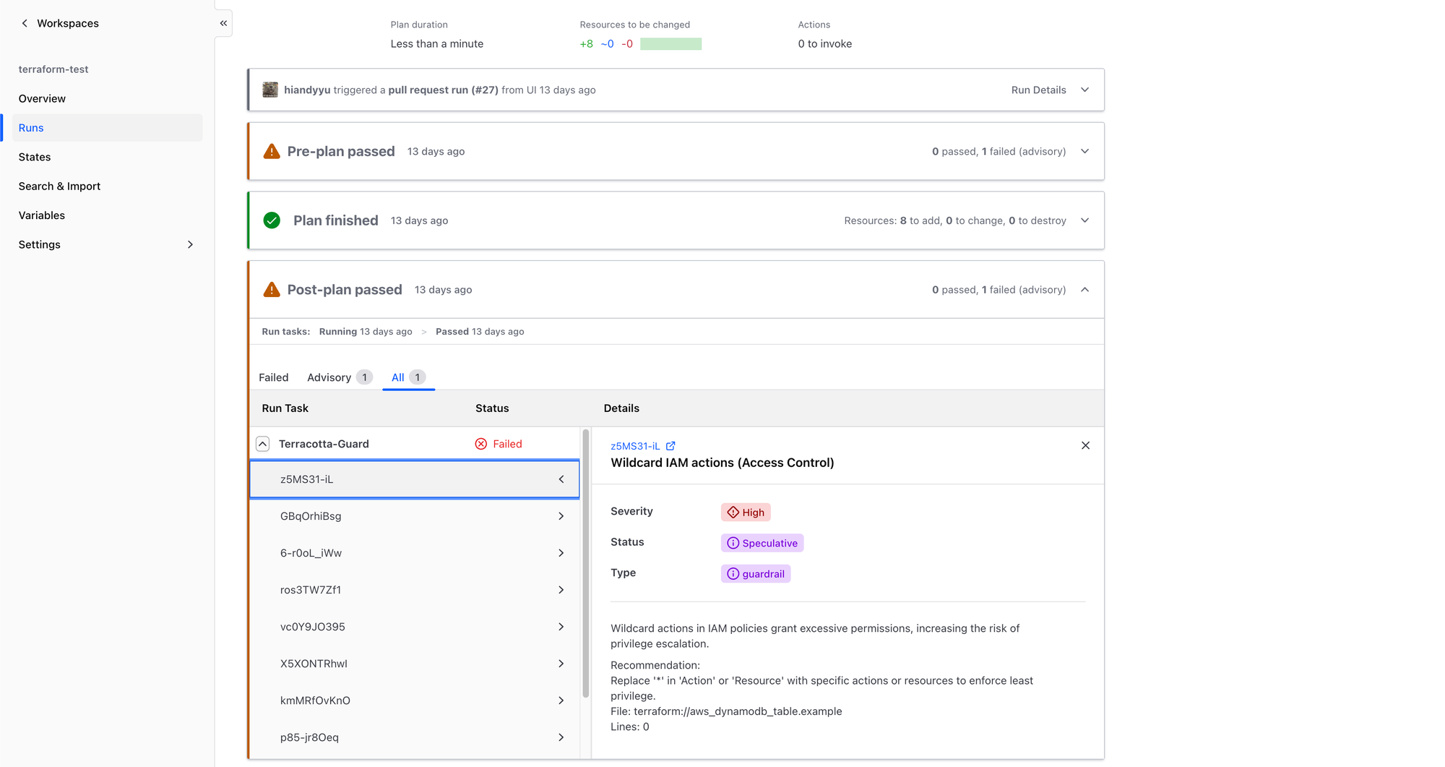Click the Post-plan warning triangle icon
The image size is (1445, 767).
tap(272, 290)
